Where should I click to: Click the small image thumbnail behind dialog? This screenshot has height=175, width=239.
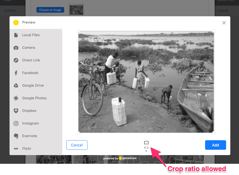(76, 10)
